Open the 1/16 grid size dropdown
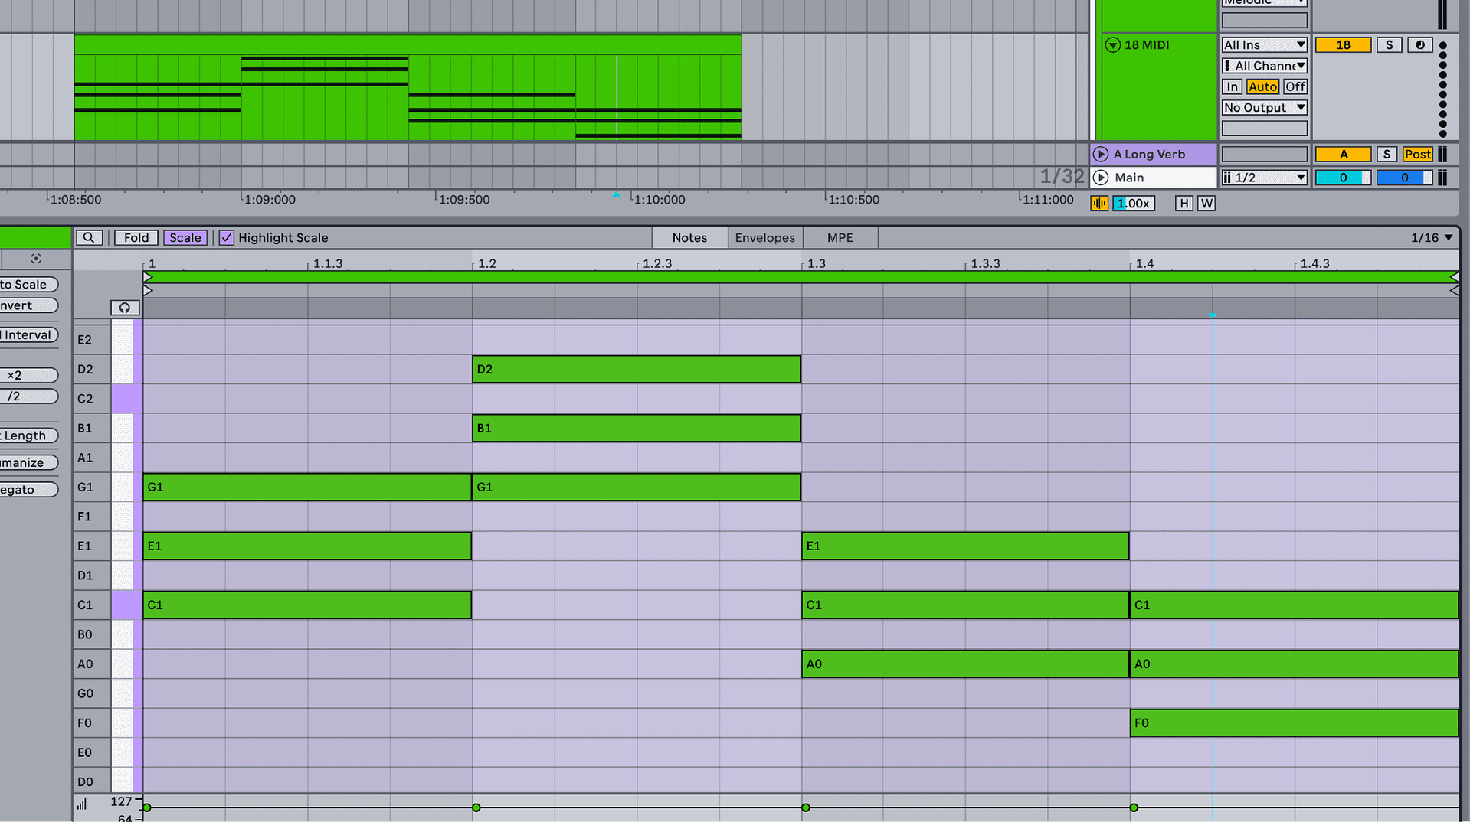Viewport: 1470px width, 822px height. [x=1429, y=237]
